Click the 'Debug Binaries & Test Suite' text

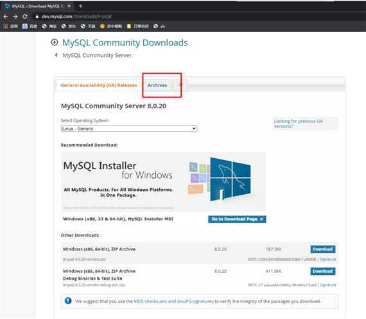[92, 278]
